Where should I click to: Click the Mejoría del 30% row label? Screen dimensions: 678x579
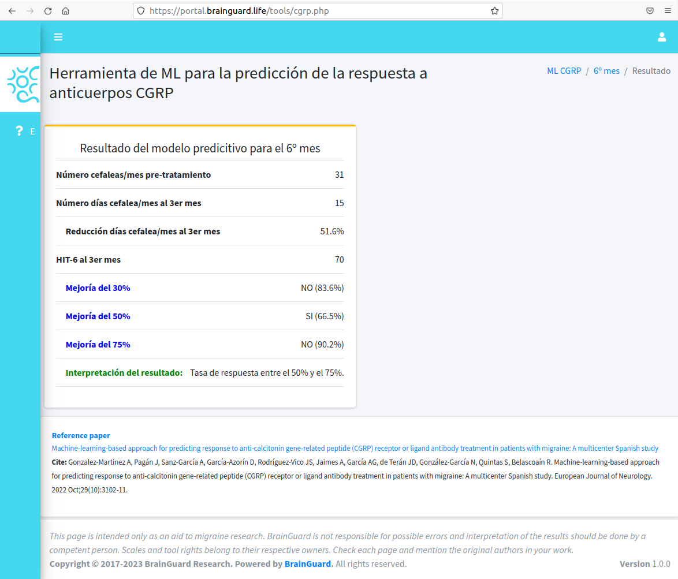98,288
